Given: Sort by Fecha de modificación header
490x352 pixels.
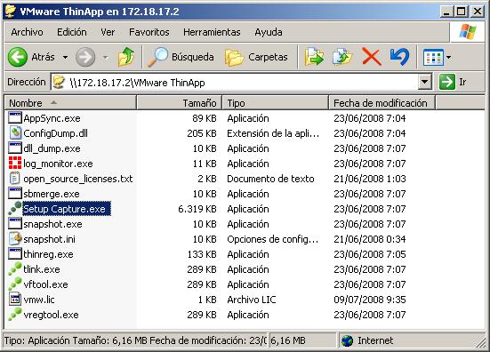Looking at the screenshot, I should pos(382,103).
